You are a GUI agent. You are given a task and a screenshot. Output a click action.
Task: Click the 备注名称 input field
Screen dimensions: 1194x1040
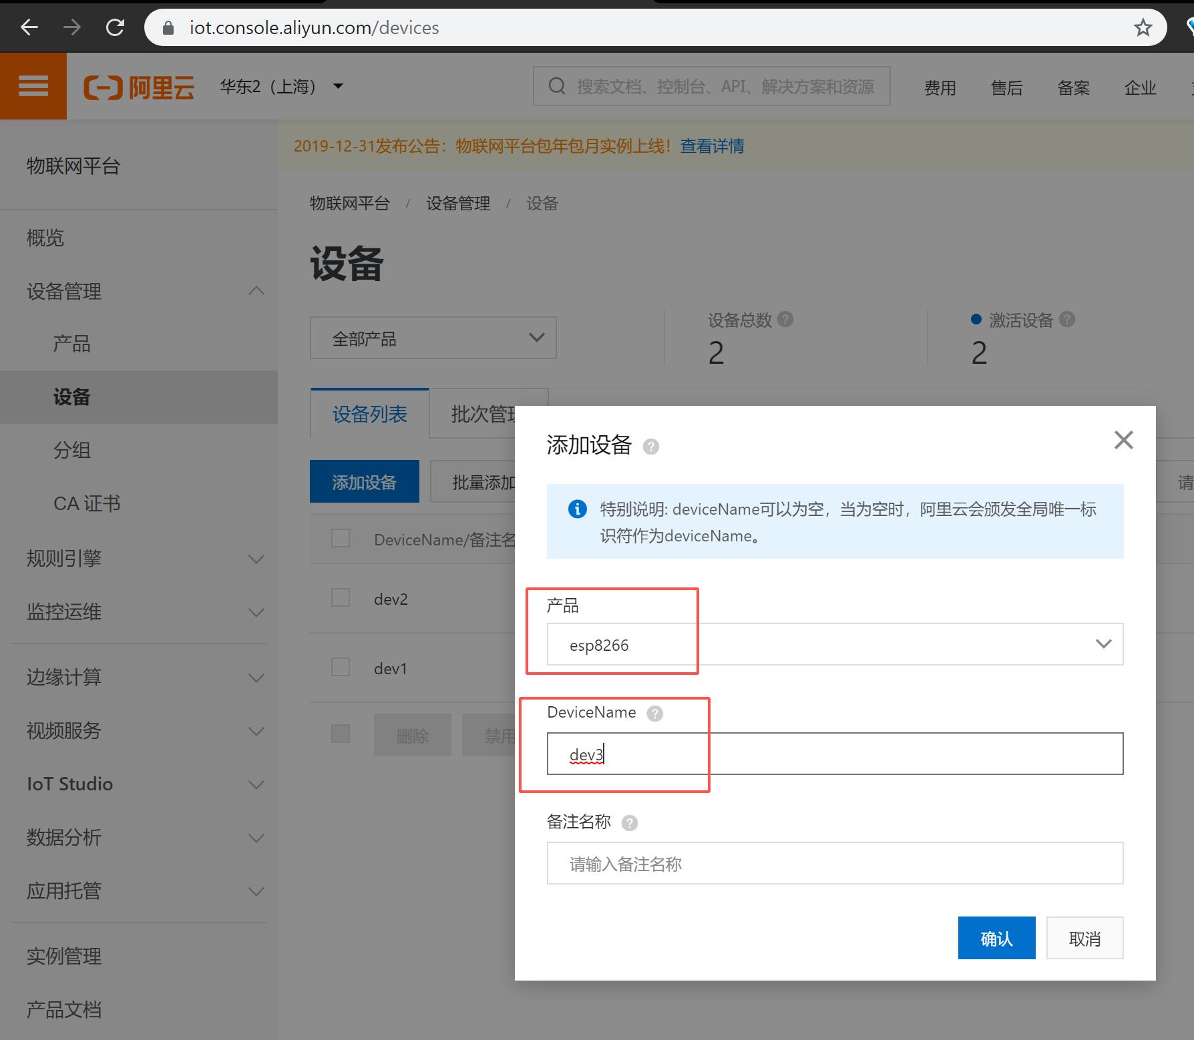834,863
